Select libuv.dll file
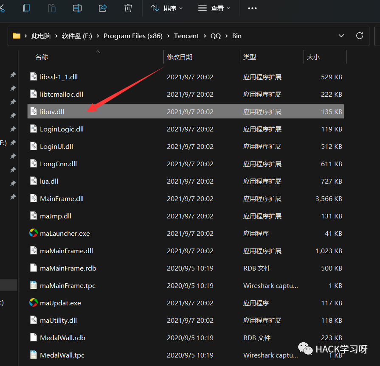Image resolution: width=380 pixels, height=366 pixels. [x=186, y=112]
